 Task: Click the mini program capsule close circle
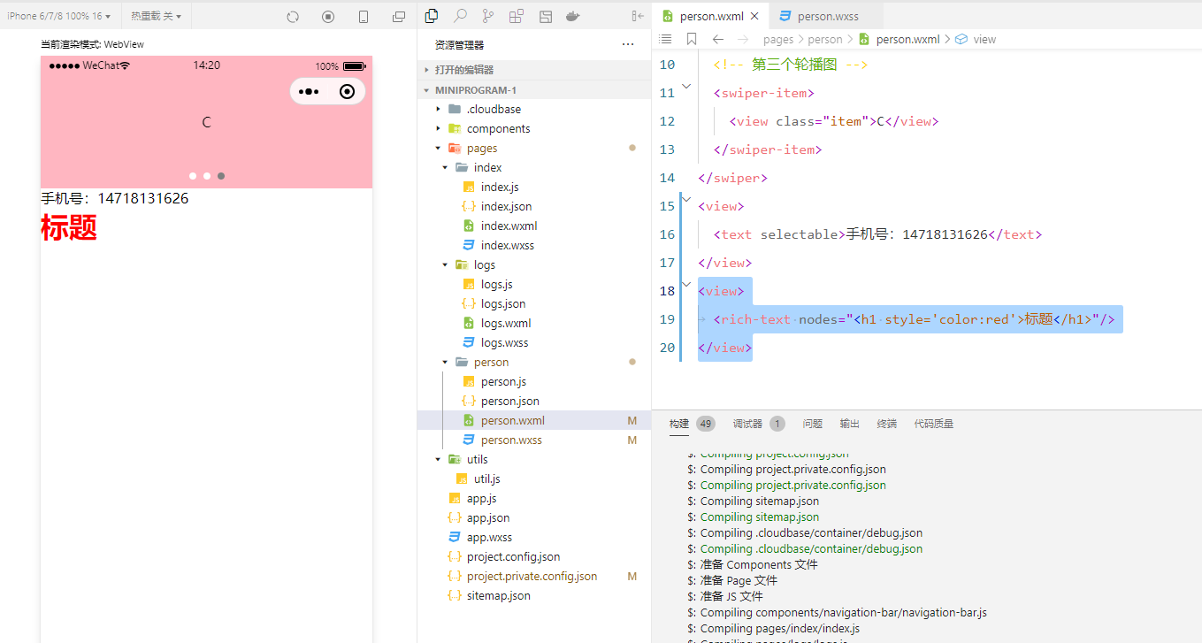[x=347, y=91]
